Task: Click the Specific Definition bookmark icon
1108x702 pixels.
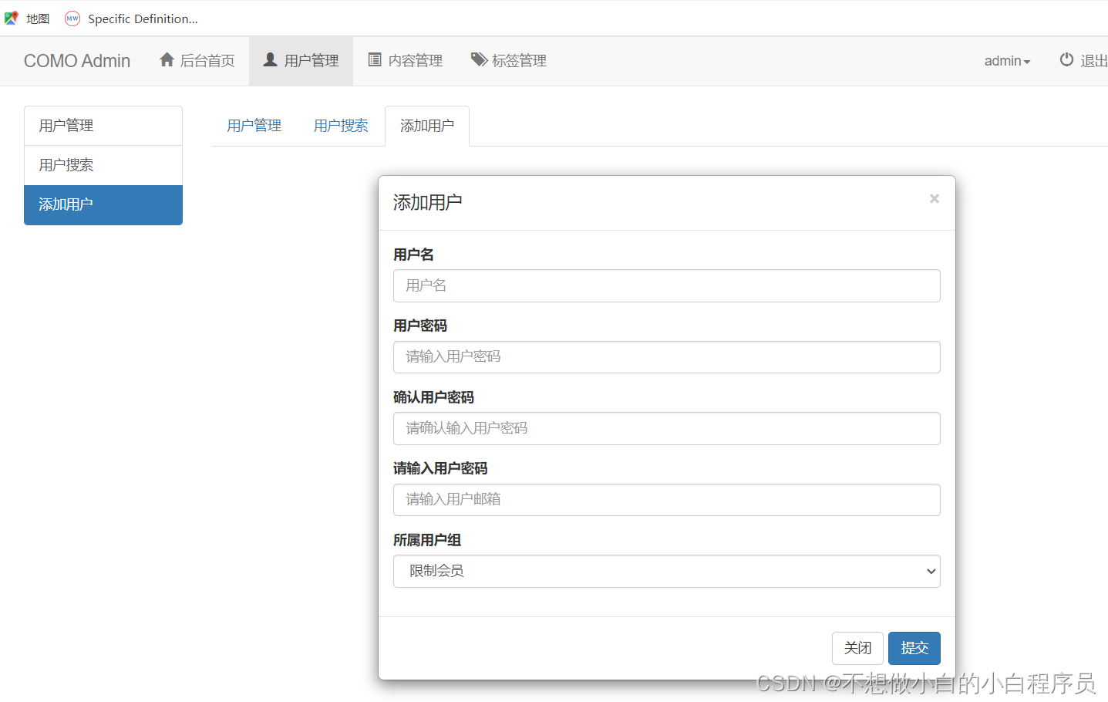Action: 72,19
